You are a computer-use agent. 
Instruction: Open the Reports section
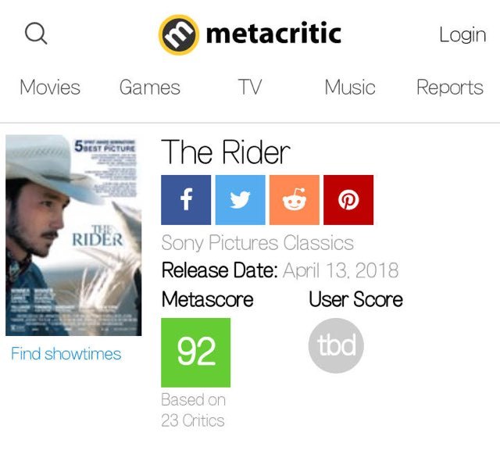coord(450,88)
